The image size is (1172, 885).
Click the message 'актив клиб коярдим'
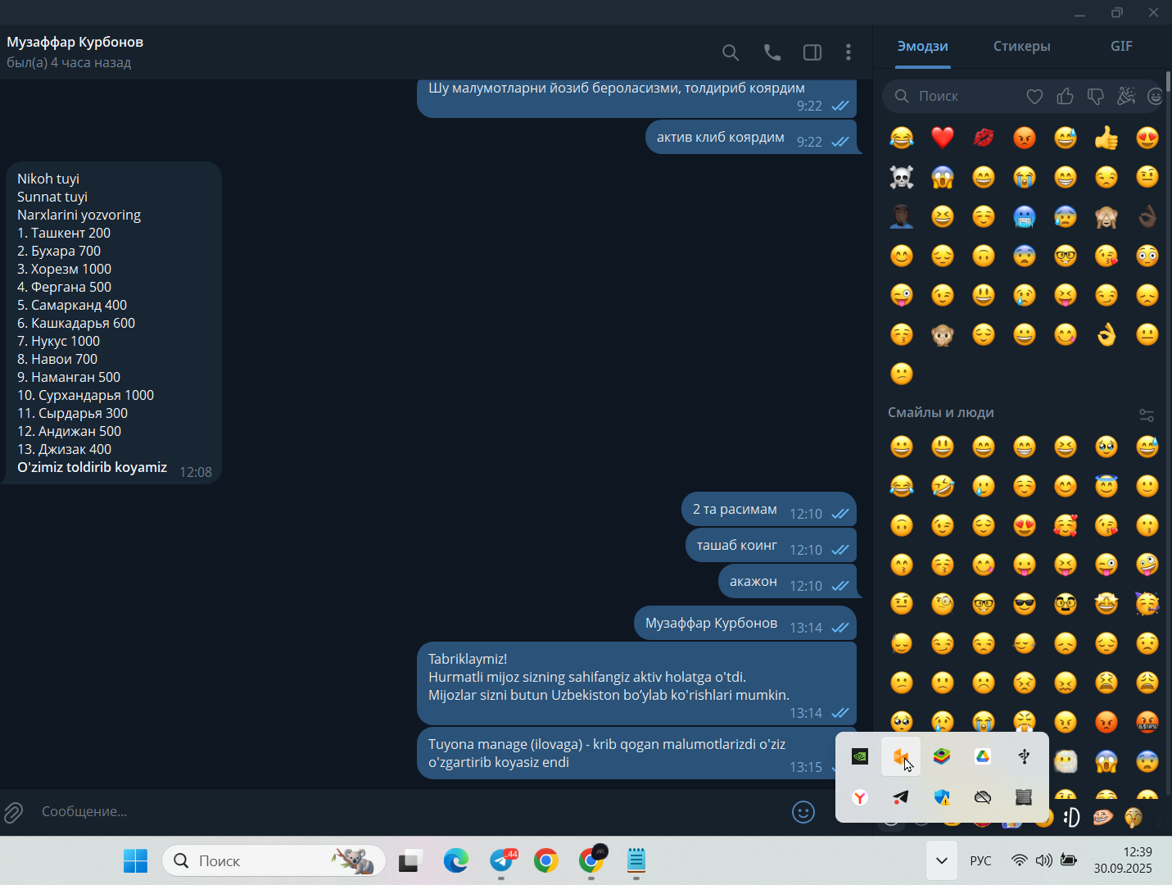tap(751, 138)
